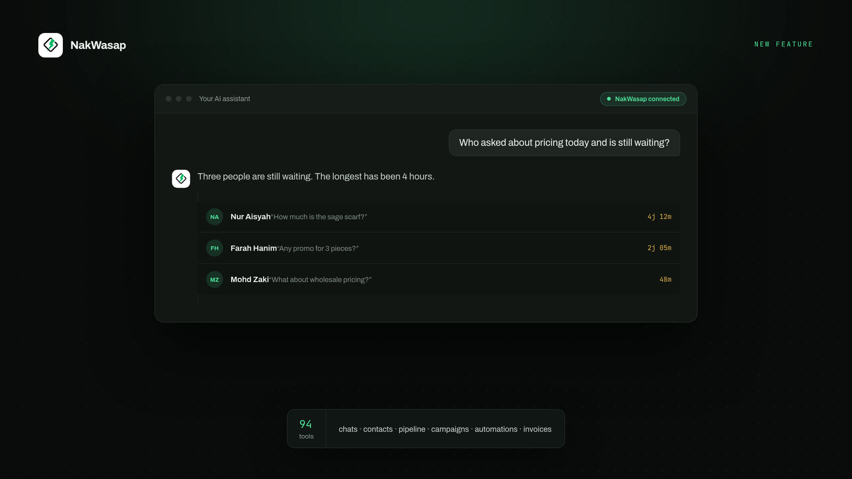Click the 'Three people are still waiting' reply
Screen dimensions: 852x479
coord(316,177)
